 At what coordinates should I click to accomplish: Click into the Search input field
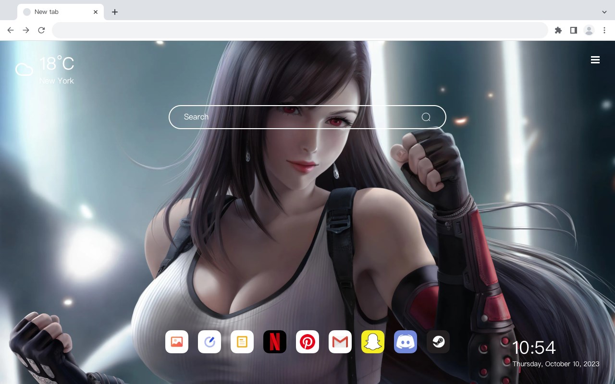click(307, 117)
